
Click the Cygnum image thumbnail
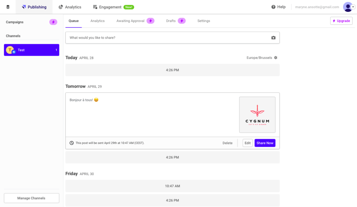click(257, 114)
